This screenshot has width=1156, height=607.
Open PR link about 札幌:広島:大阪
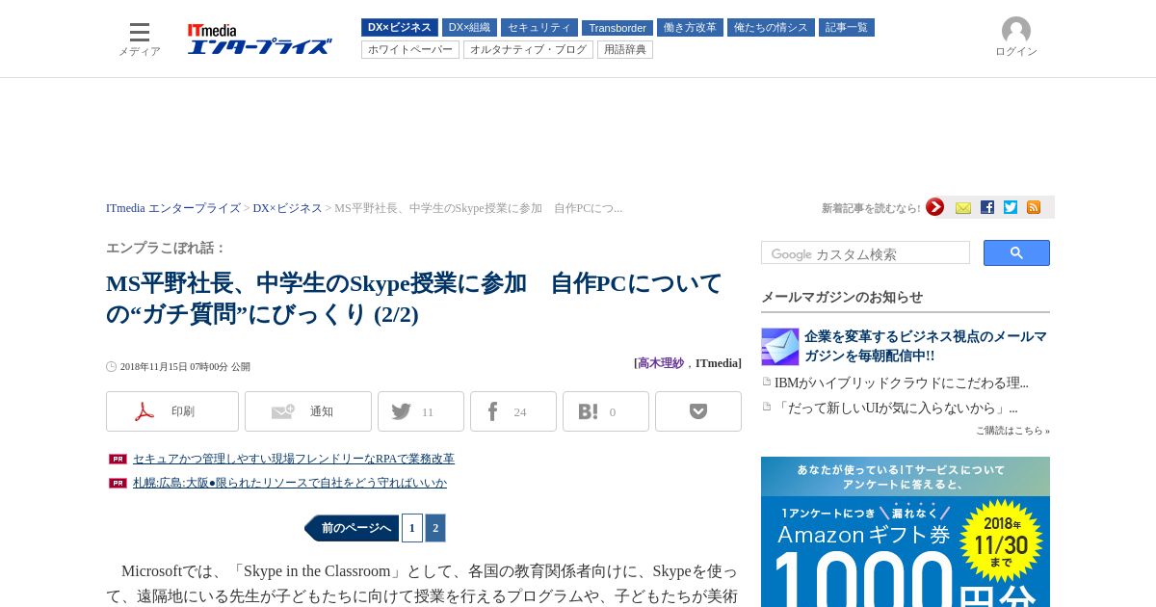(289, 483)
